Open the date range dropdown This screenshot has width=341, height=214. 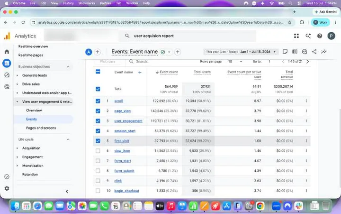click(x=241, y=52)
